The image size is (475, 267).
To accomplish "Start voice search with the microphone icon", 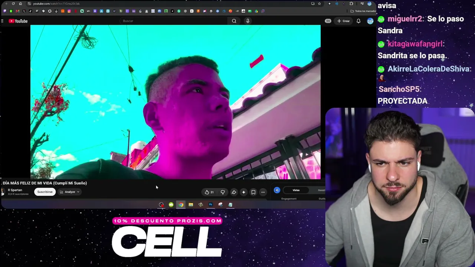I will 248,21.
